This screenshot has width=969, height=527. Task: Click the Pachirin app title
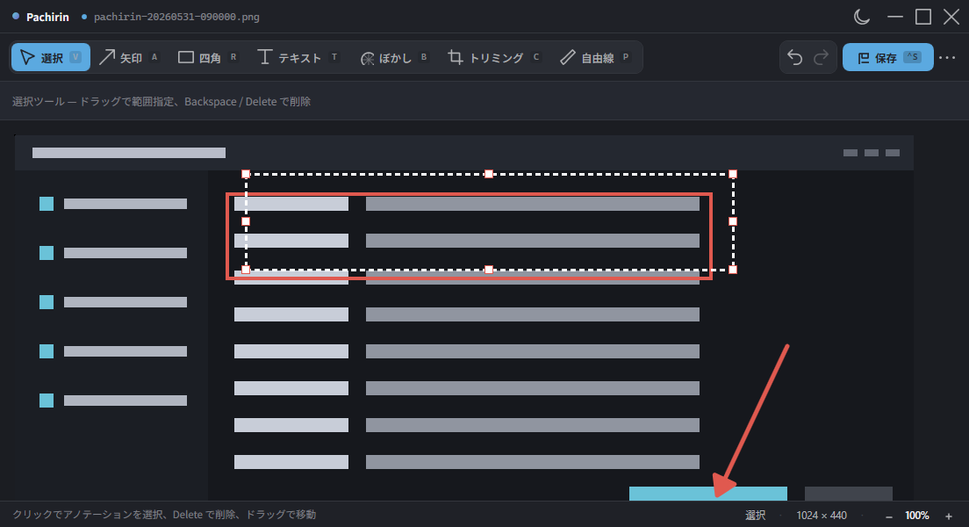click(x=47, y=17)
